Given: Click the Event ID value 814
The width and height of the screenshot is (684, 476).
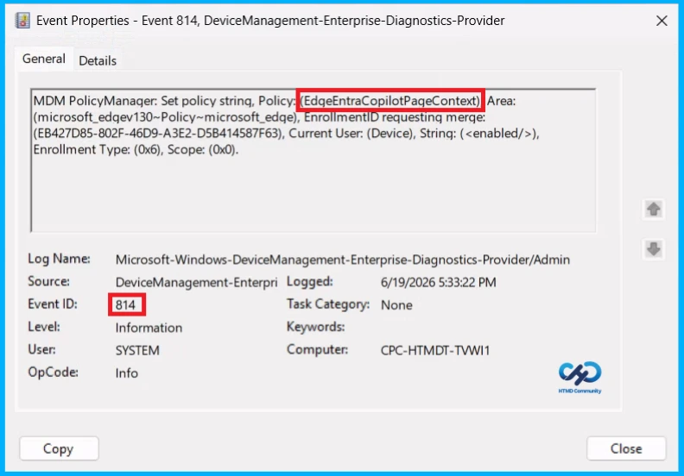Looking at the screenshot, I should click(125, 305).
